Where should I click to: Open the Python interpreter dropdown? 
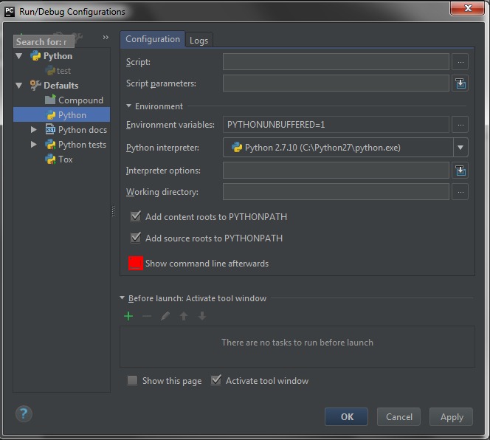coord(460,148)
